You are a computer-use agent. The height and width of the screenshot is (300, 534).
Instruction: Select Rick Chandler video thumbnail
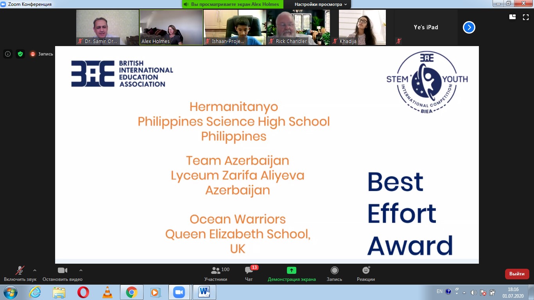299,27
